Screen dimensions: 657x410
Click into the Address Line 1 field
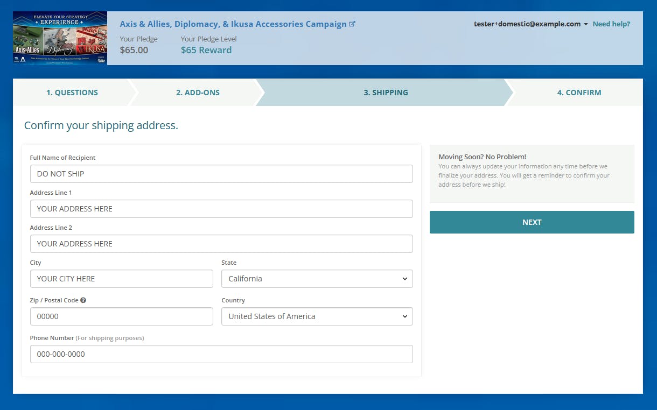(221, 209)
